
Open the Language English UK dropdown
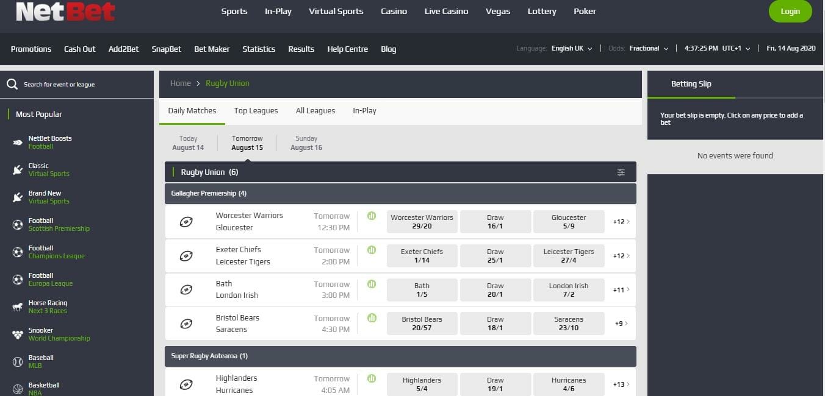click(x=572, y=49)
